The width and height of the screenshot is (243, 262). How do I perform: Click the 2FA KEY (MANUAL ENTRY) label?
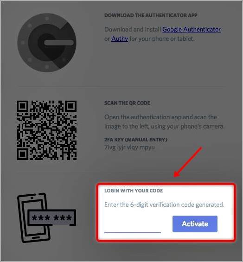[x=136, y=140]
